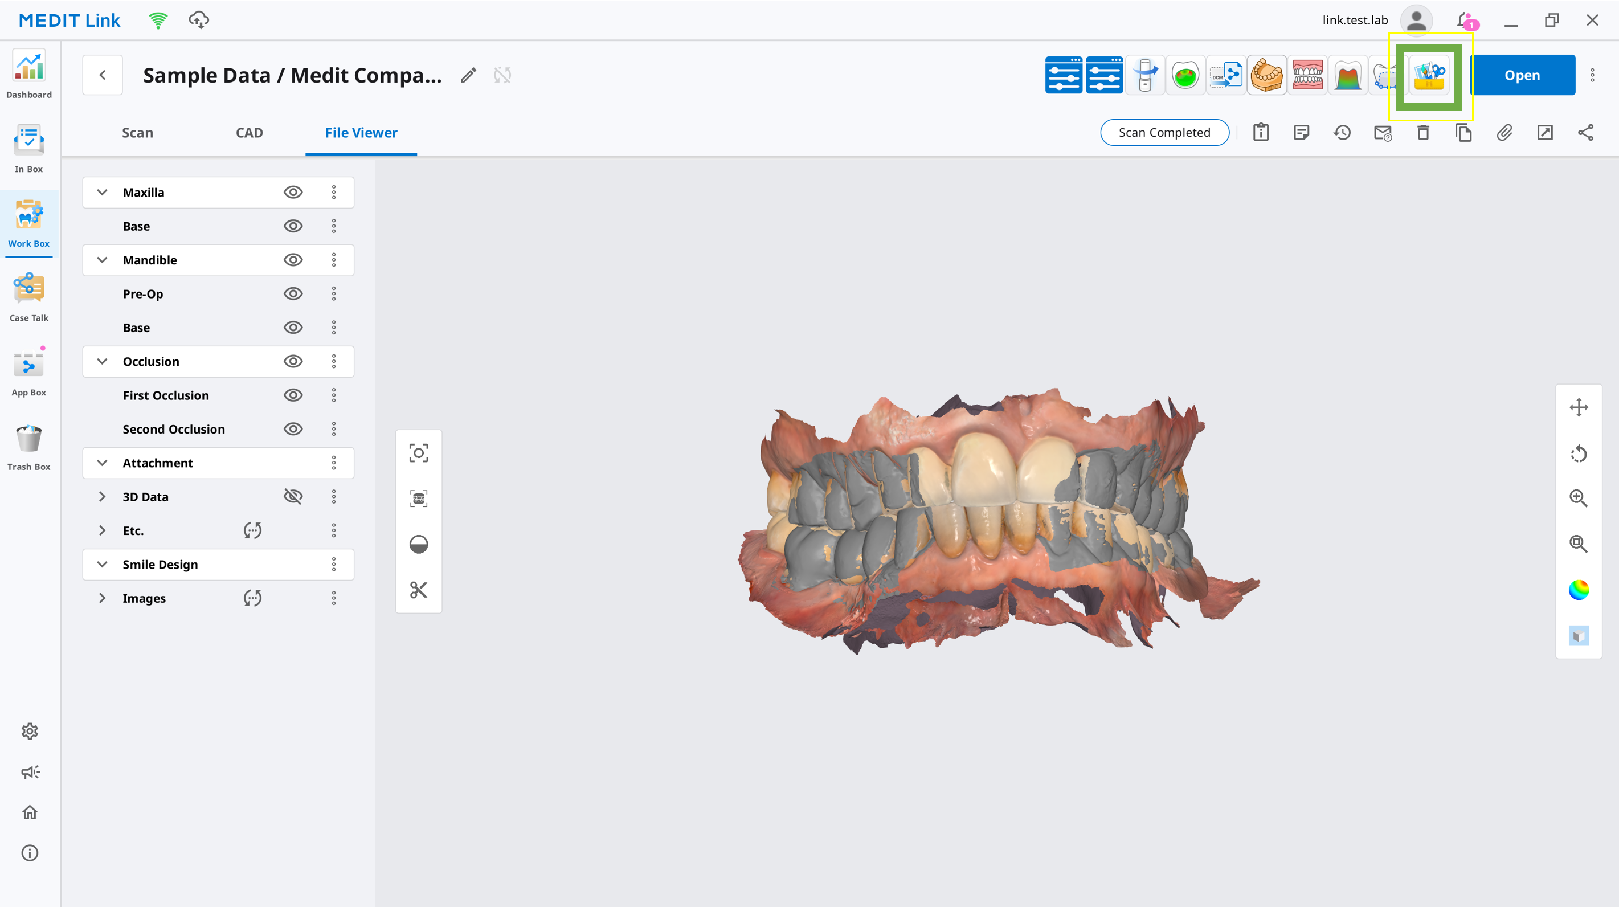Toggle the half-filled circle texture tool
Screen dimensions: 1619x907
click(419, 544)
